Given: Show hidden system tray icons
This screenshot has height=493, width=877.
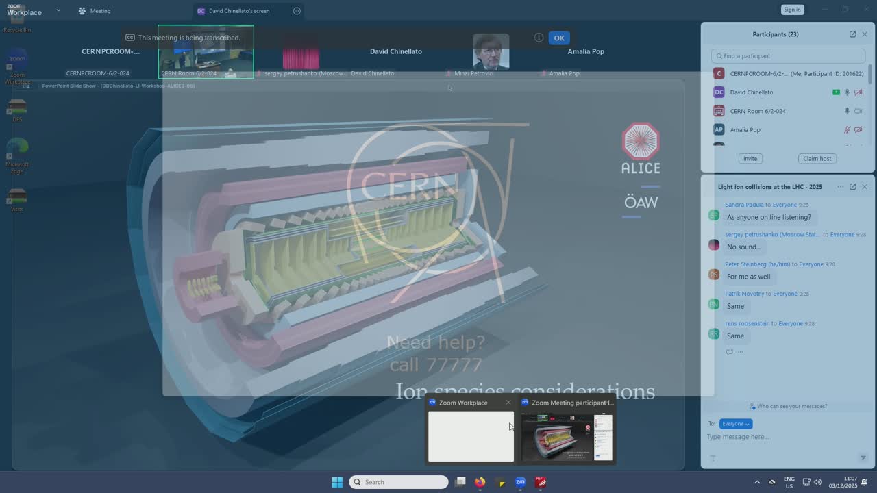Looking at the screenshot, I should click(757, 482).
